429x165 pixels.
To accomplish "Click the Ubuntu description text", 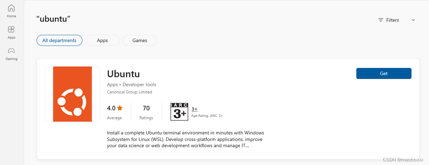I will pos(186,139).
